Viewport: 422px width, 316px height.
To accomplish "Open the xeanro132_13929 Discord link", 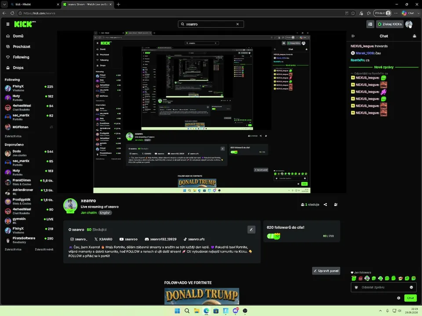I will pyautogui.click(x=161, y=239).
